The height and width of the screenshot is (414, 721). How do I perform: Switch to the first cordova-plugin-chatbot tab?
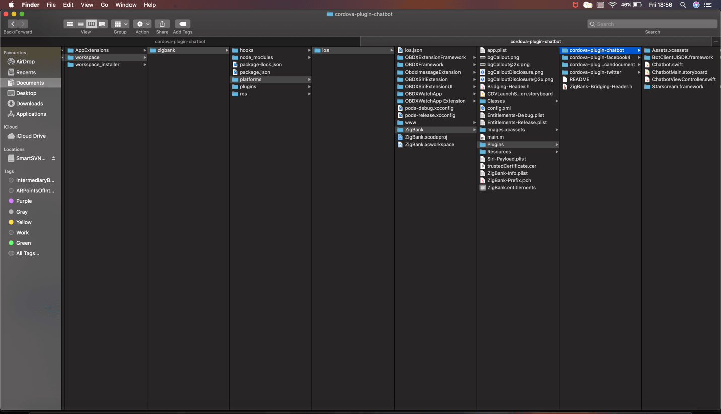[180, 41]
